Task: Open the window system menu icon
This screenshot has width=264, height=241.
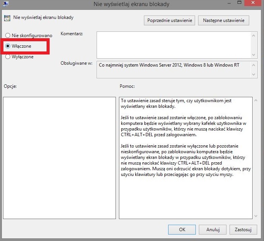Action: pyautogui.click(x=5, y=3)
